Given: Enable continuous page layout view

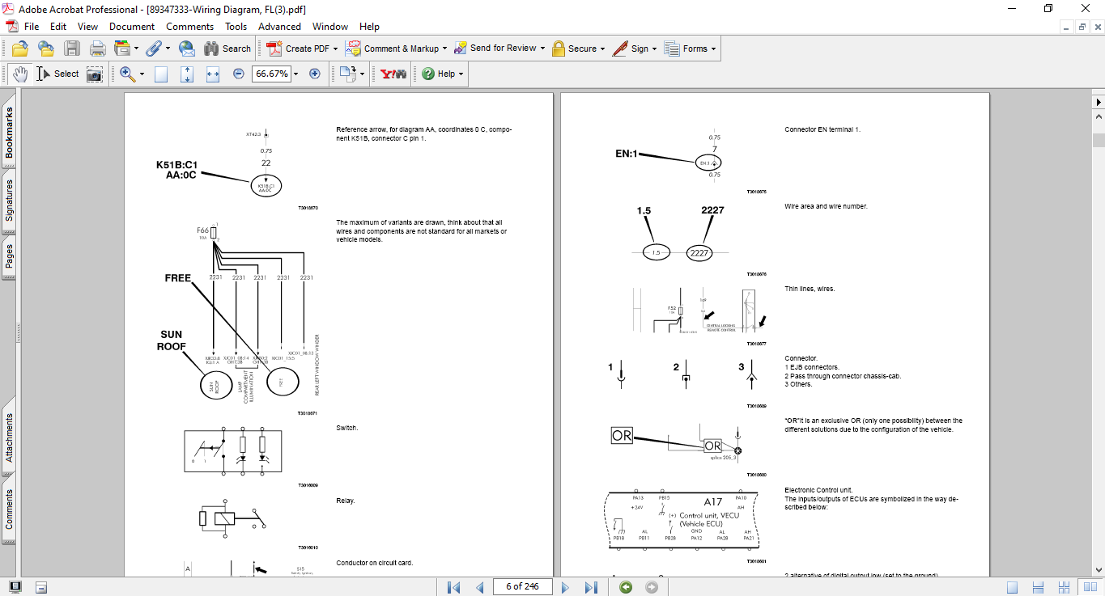Looking at the screenshot, I should coord(1037,587).
